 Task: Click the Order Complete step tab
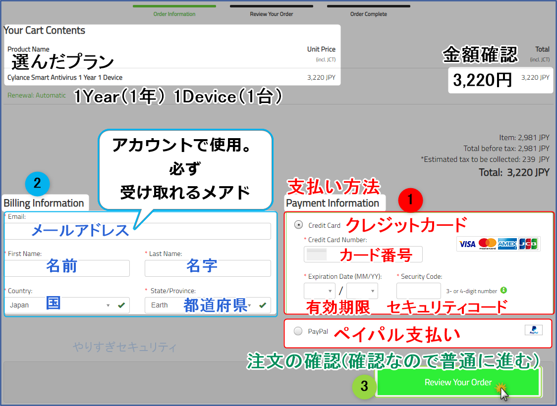[x=368, y=11]
